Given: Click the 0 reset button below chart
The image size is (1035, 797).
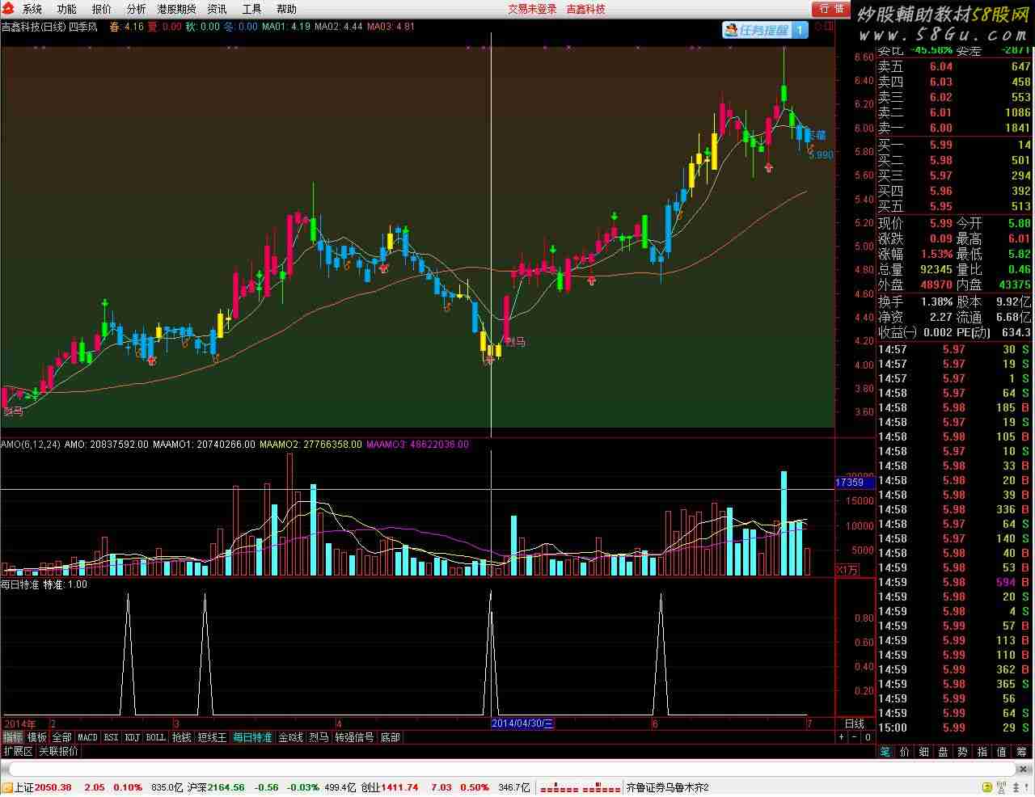Looking at the screenshot, I should coord(868,737).
